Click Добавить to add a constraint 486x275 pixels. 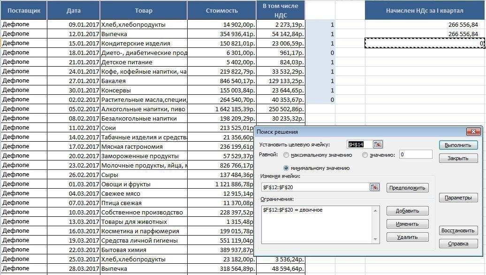tap(407, 211)
